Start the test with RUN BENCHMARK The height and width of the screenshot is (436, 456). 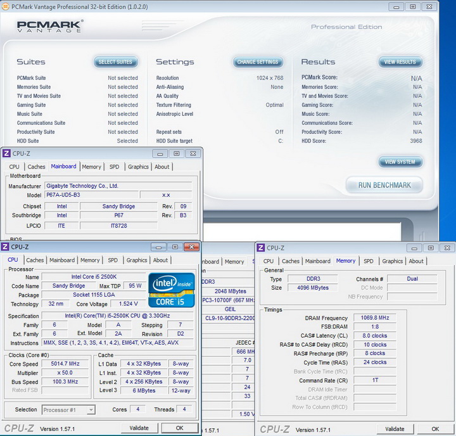point(384,185)
